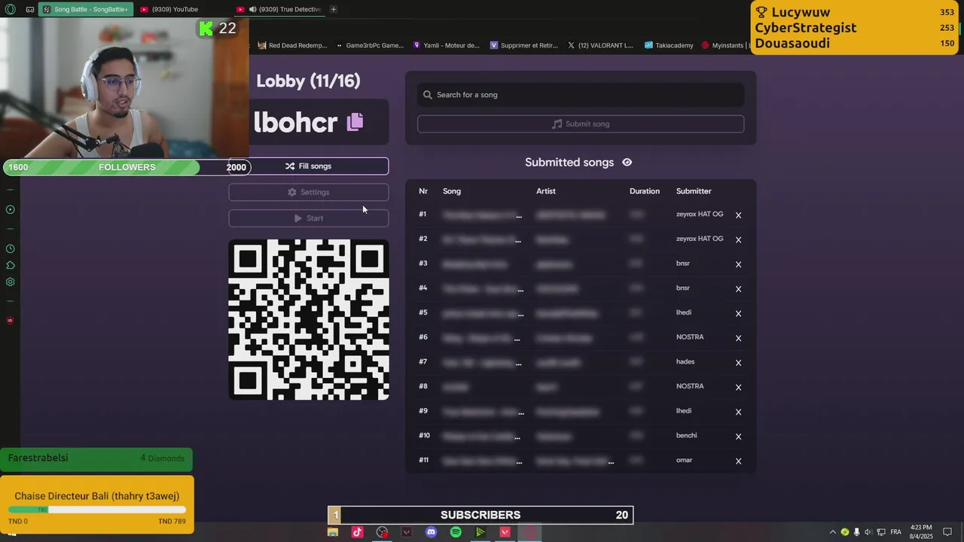The image size is (964, 542).
Task: Remove song #4 submitted by bnsr
Action: click(738, 289)
